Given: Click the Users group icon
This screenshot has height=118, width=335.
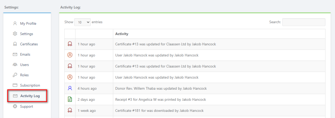Looking at the screenshot, I should 15,65.
